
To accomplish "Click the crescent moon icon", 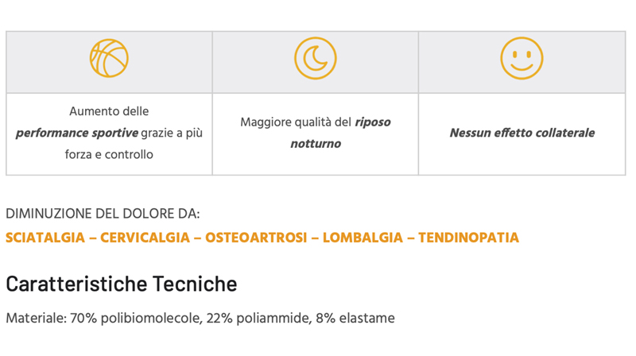I will [315, 58].
